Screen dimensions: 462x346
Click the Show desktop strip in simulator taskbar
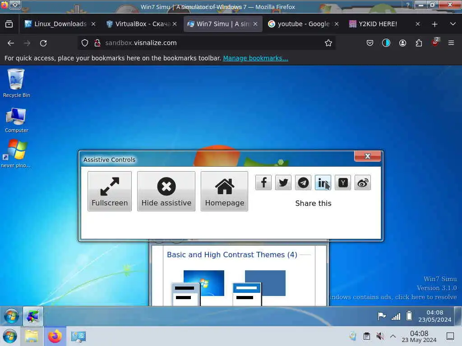pyautogui.click(x=458, y=316)
